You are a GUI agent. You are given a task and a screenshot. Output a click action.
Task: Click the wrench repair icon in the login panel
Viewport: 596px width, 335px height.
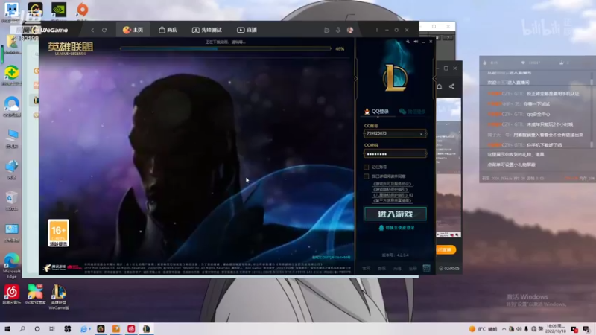click(408, 42)
